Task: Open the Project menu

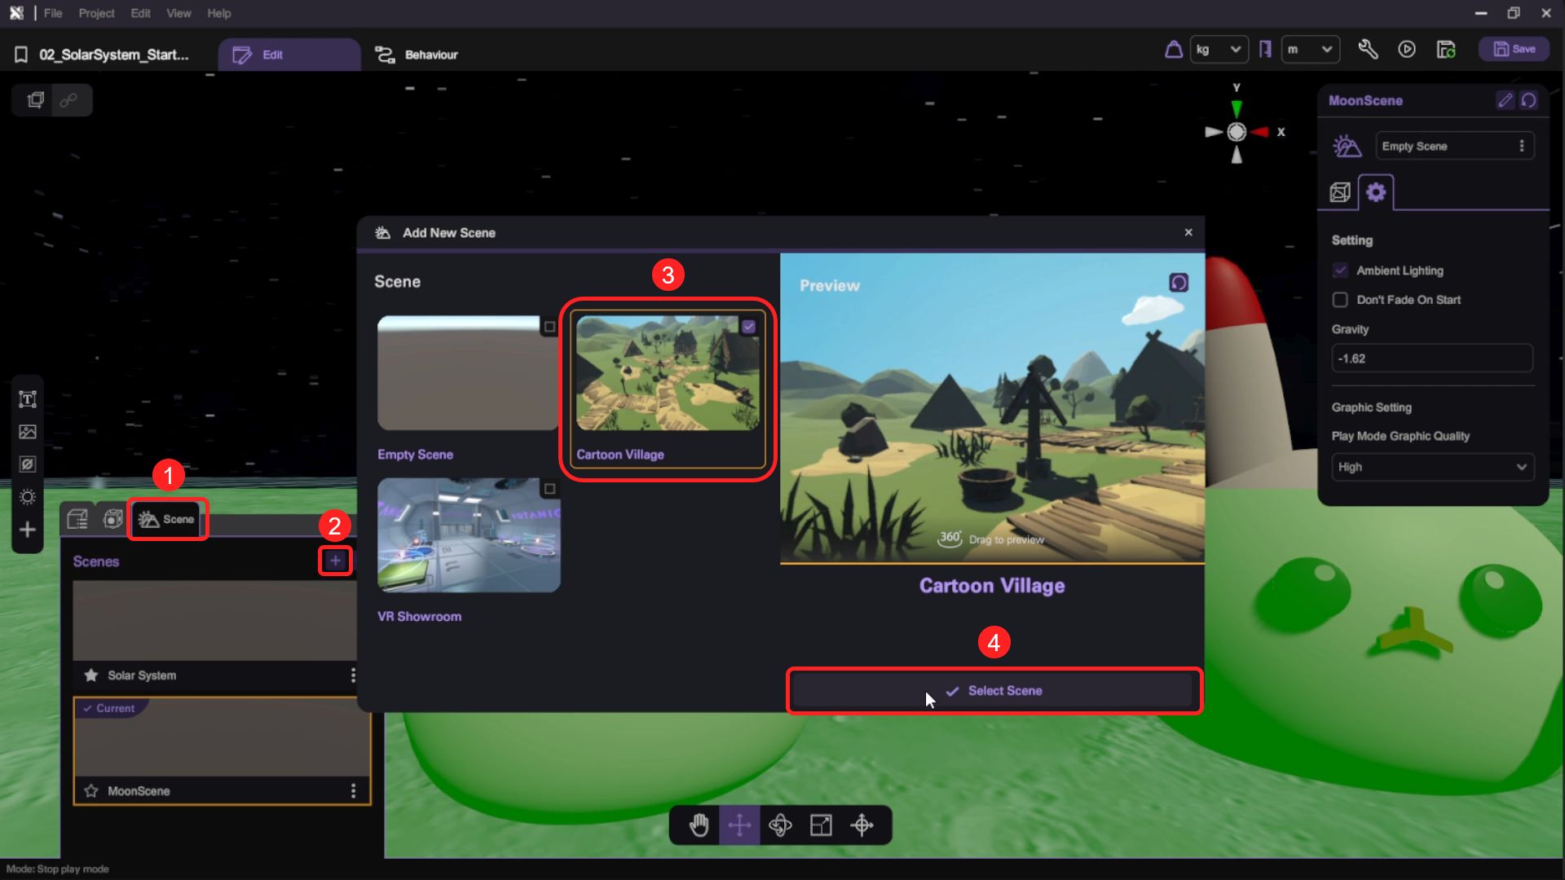Action: pyautogui.click(x=96, y=13)
